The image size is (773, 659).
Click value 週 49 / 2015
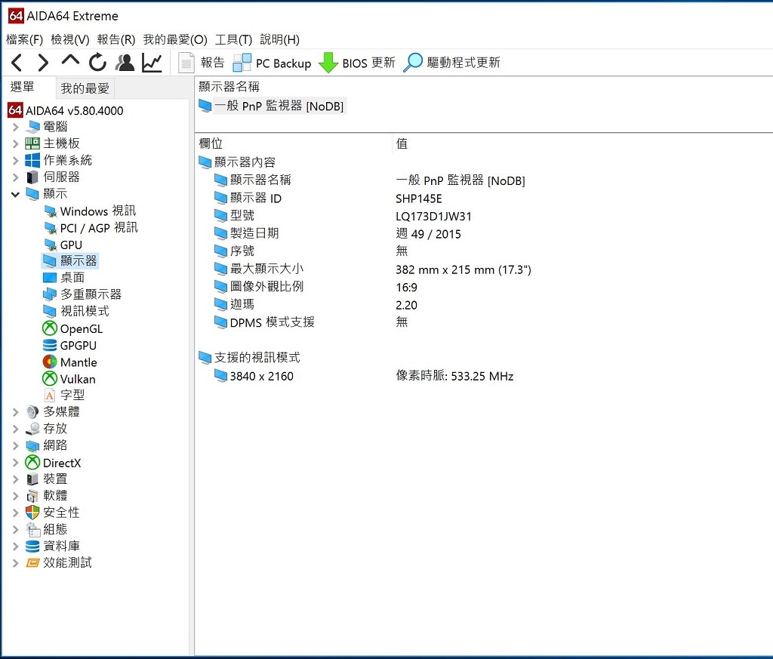[x=429, y=234]
